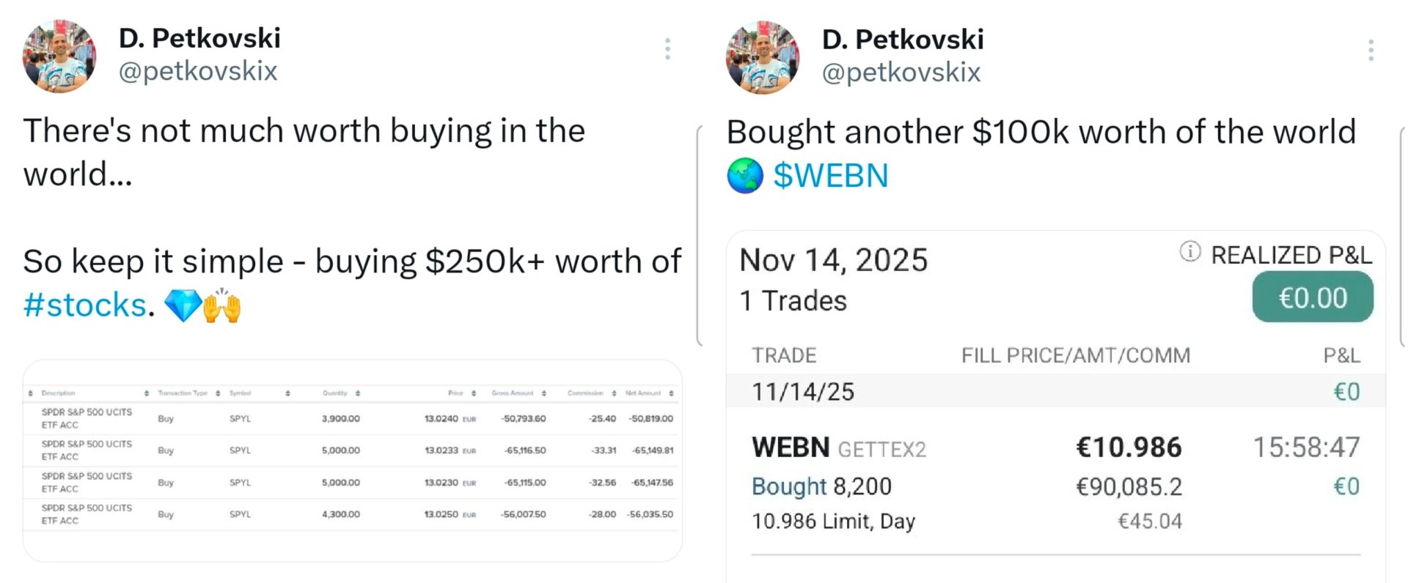
Task: Sort the table by Price
Action: pyautogui.click(x=472, y=393)
